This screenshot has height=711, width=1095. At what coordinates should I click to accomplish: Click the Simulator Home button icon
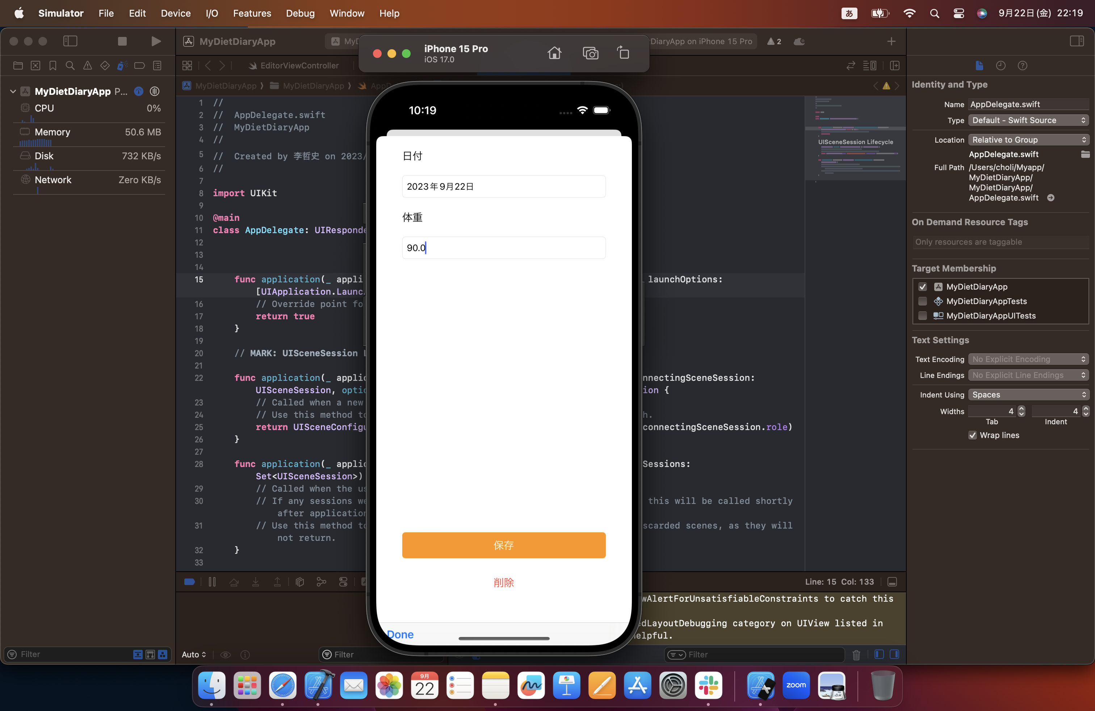point(554,53)
